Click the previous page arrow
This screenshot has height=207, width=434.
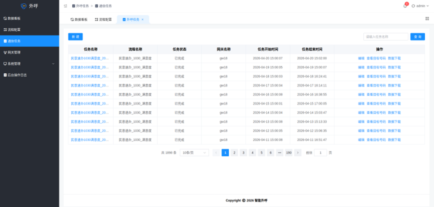tap(216, 153)
